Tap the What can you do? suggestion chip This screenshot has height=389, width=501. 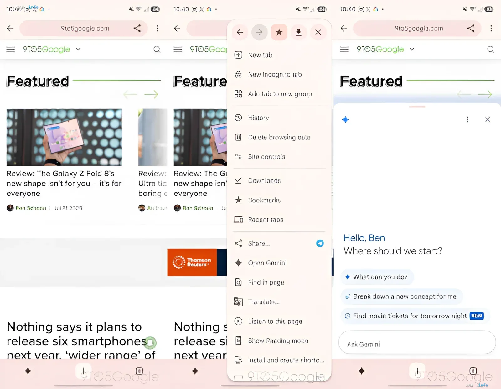377,277
